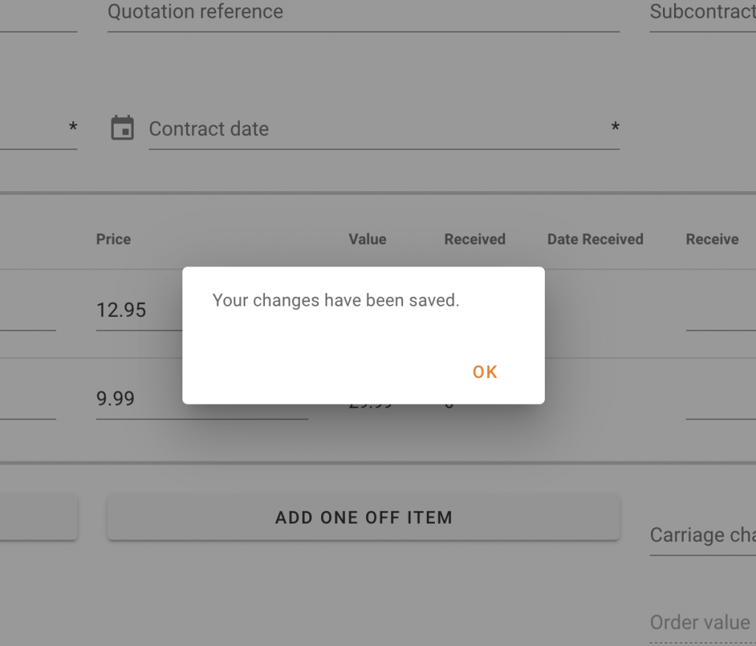Click the Carriage charge field
This screenshot has height=646, width=756.
702,535
